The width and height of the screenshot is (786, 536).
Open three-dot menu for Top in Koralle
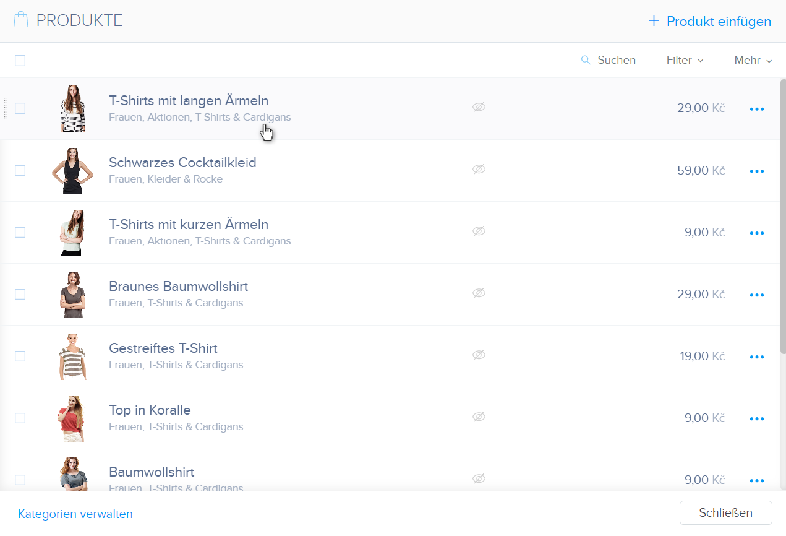[756, 418]
